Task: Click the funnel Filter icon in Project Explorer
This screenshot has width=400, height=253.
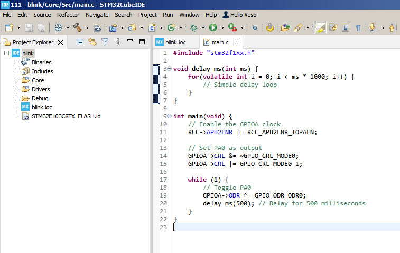Action: click(105, 42)
